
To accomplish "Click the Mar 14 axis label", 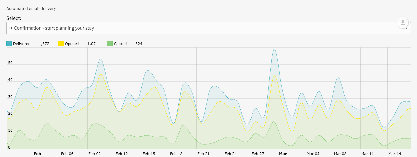I will 395,153.
